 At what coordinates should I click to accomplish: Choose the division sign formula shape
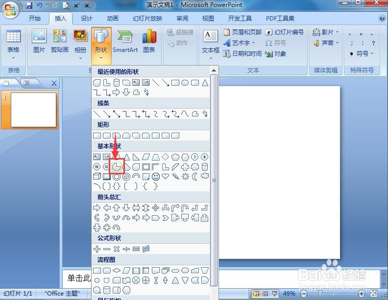click(126, 249)
